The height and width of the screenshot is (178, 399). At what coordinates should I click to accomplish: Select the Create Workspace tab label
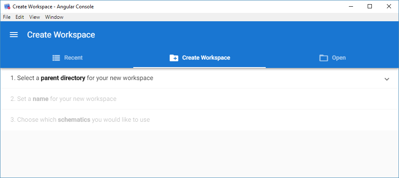coord(206,58)
